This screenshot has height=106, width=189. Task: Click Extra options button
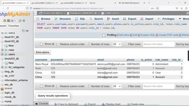pyautogui.click(x=43, y=52)
